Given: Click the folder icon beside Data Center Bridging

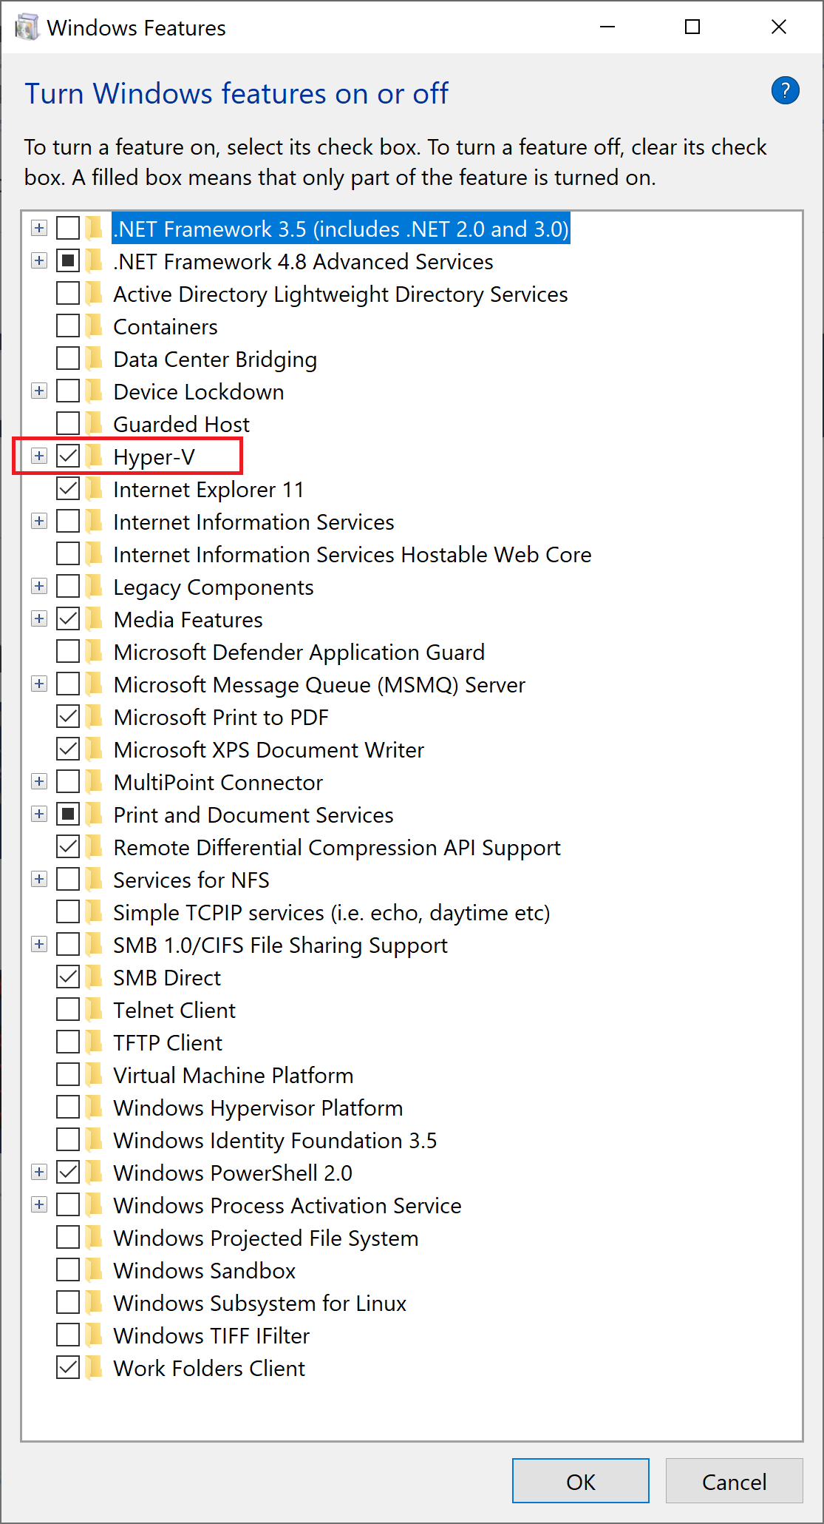Looking at the screenshot, I should coord(95,359).
